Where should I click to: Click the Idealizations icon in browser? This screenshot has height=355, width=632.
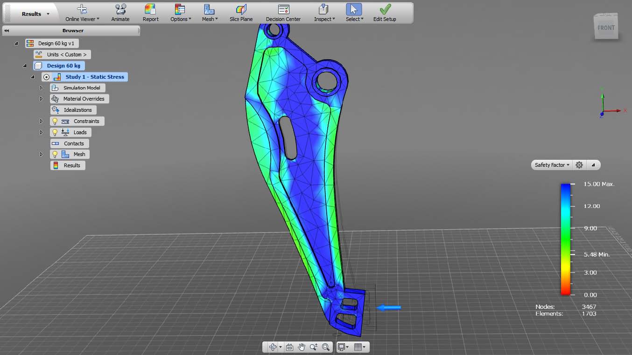56,110
